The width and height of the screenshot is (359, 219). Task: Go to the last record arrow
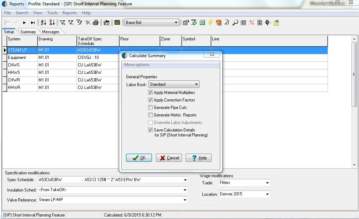[x=33, y=23]
